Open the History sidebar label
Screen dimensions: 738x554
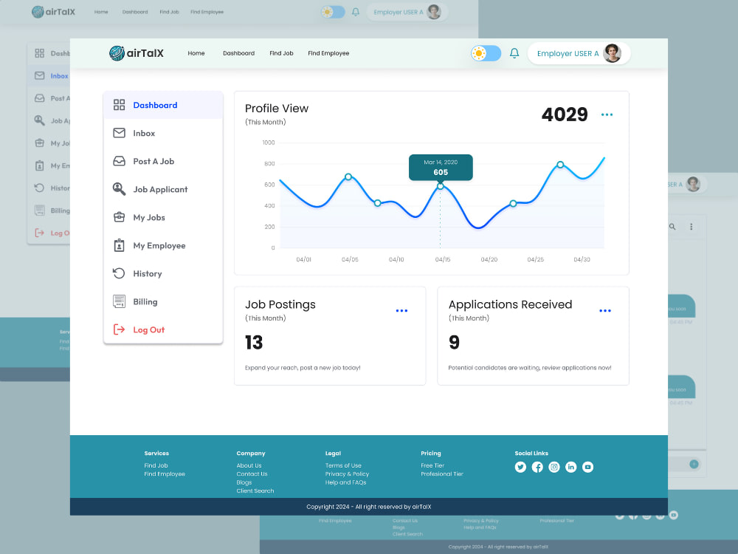pos(148,274)
